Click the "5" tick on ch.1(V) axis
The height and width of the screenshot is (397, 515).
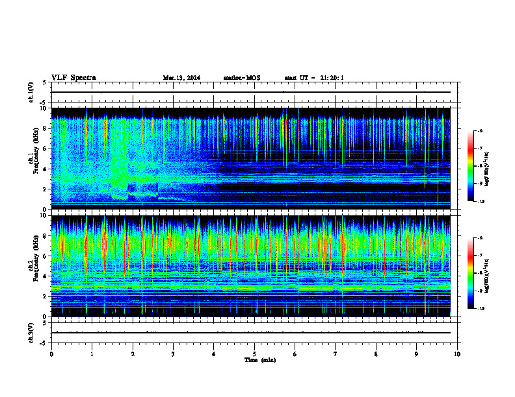pyautogui.click(x=46, y=82)
